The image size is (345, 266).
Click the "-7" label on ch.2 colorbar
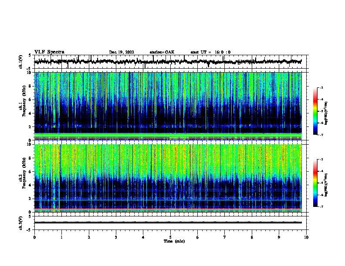tap(321, 207)
